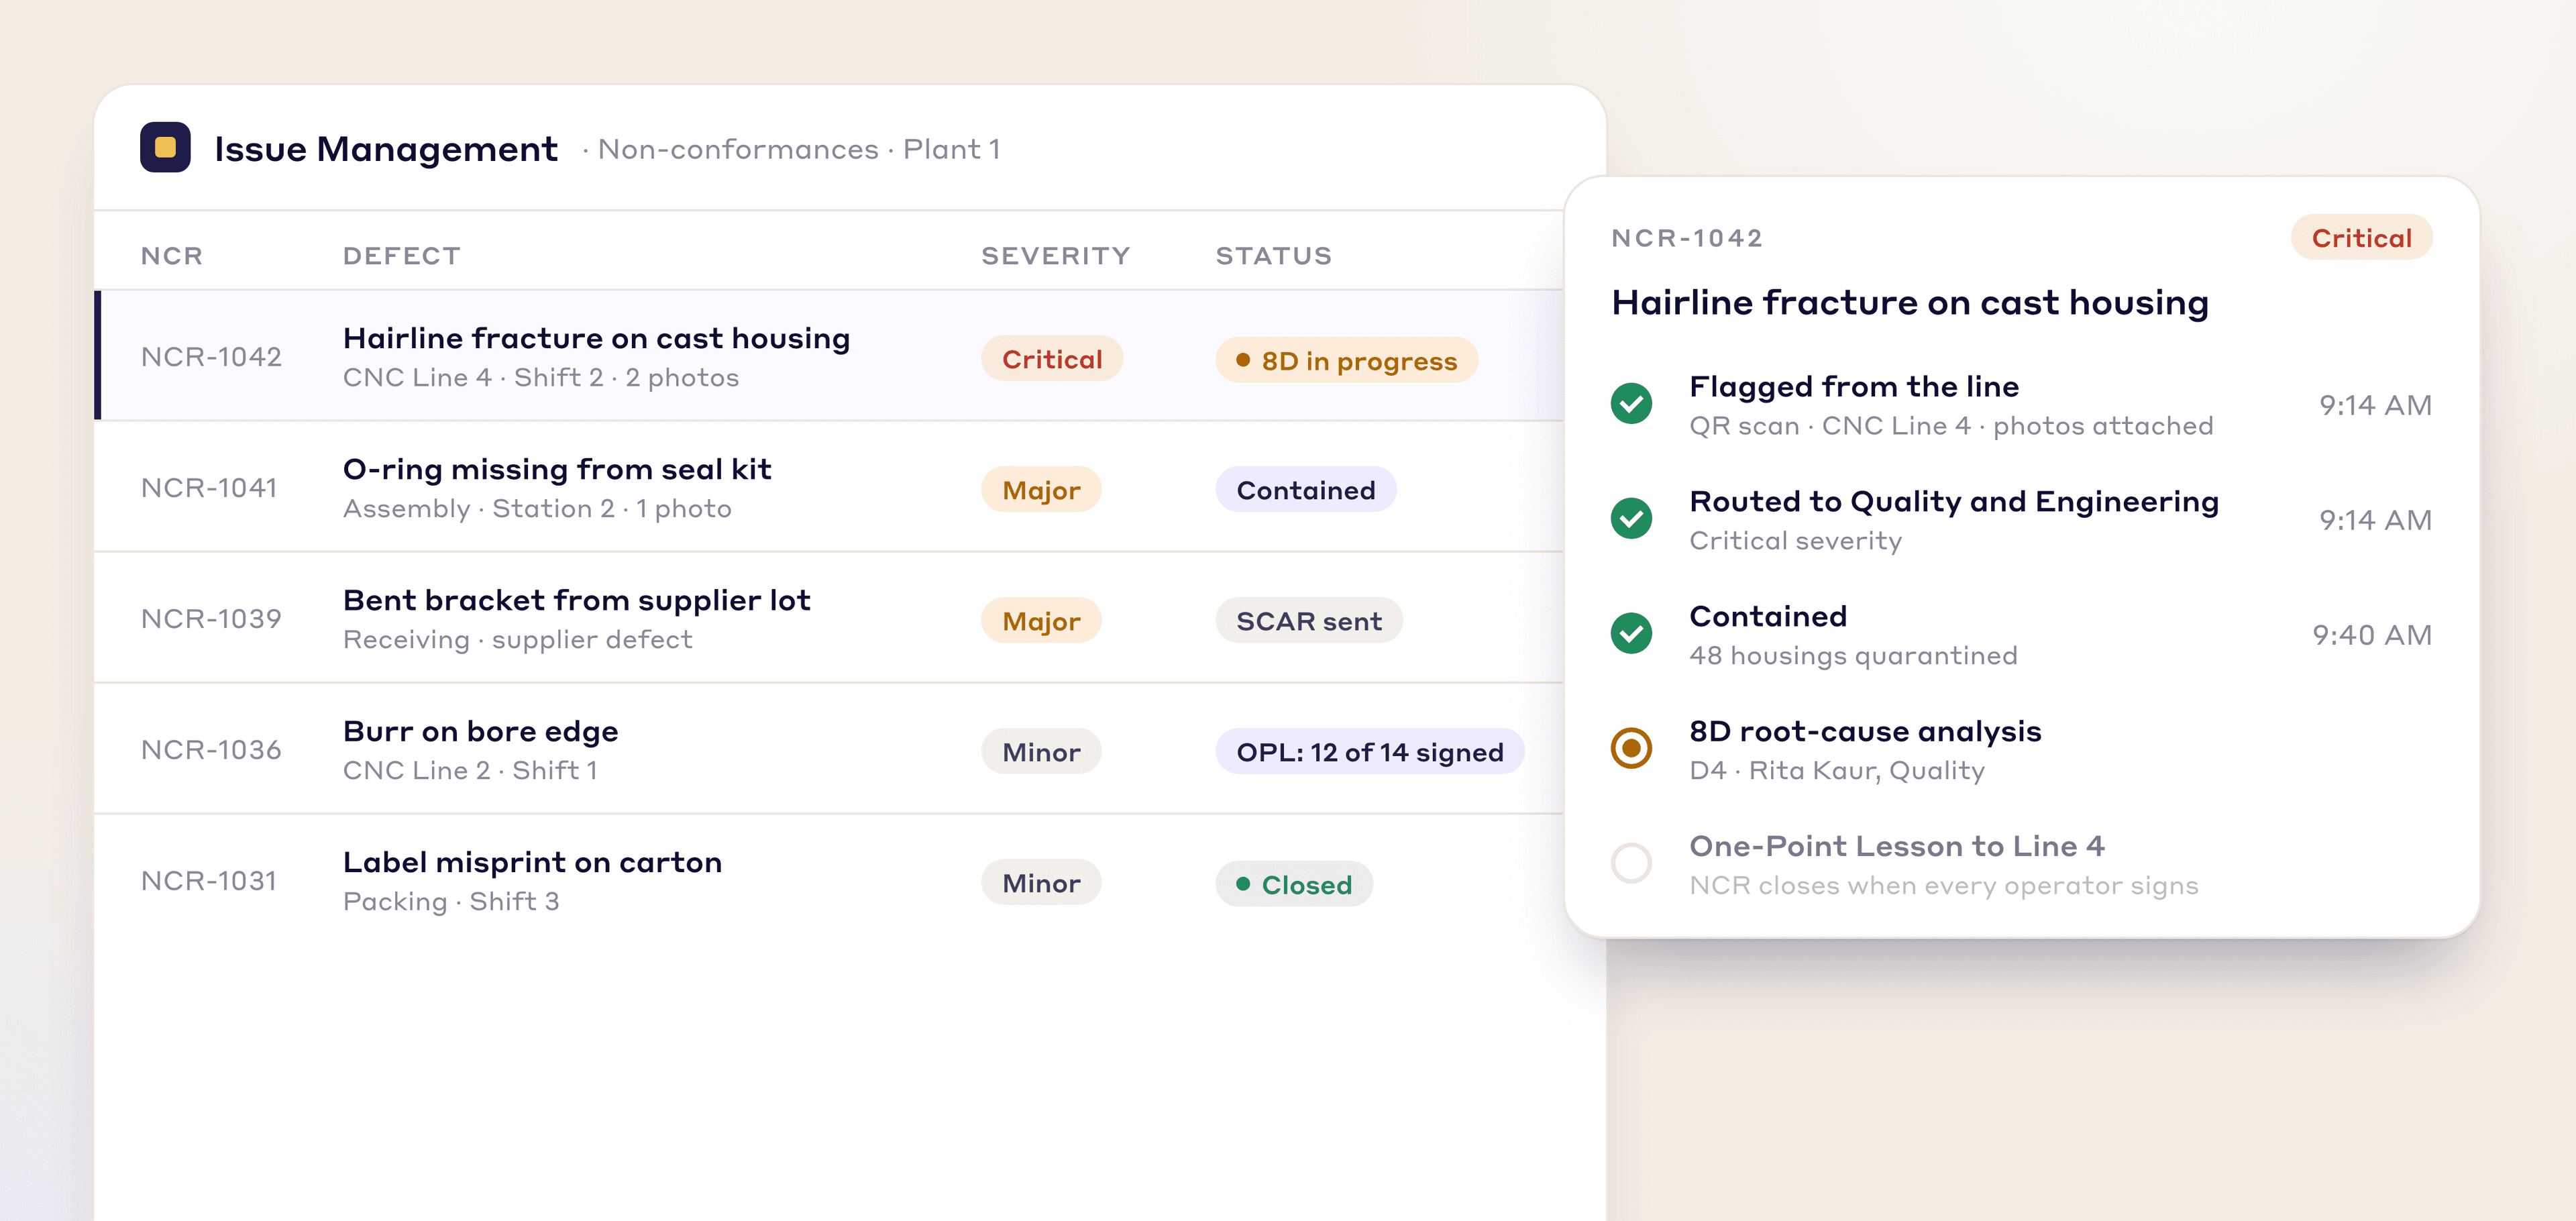
Task: Click the green check beside Routed to Quality and Engineering
Action: (1631, 518)
